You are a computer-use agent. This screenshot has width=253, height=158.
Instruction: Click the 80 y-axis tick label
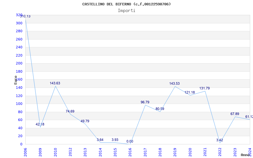click(x=20, y=112)
